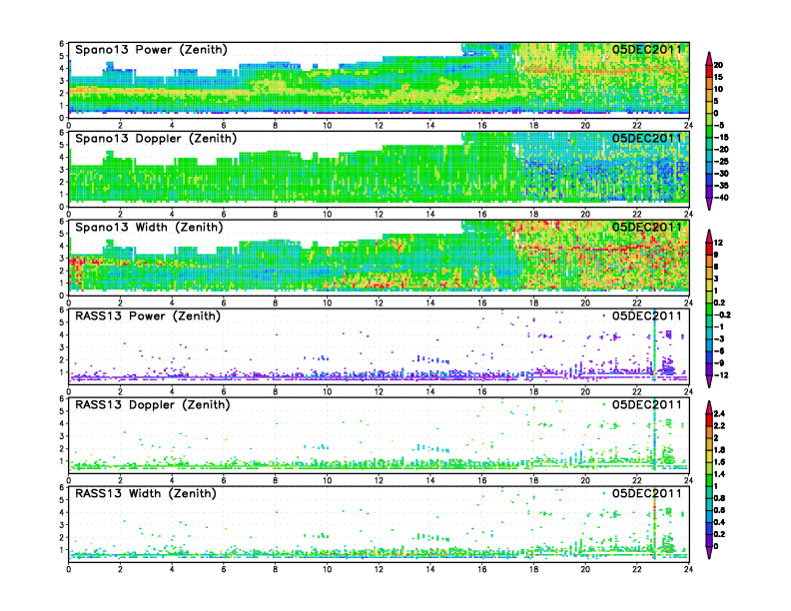
Task: Click hour 12 tick under RASS13 Width panel
Action: pyautogui.click(x=379, y=569)
